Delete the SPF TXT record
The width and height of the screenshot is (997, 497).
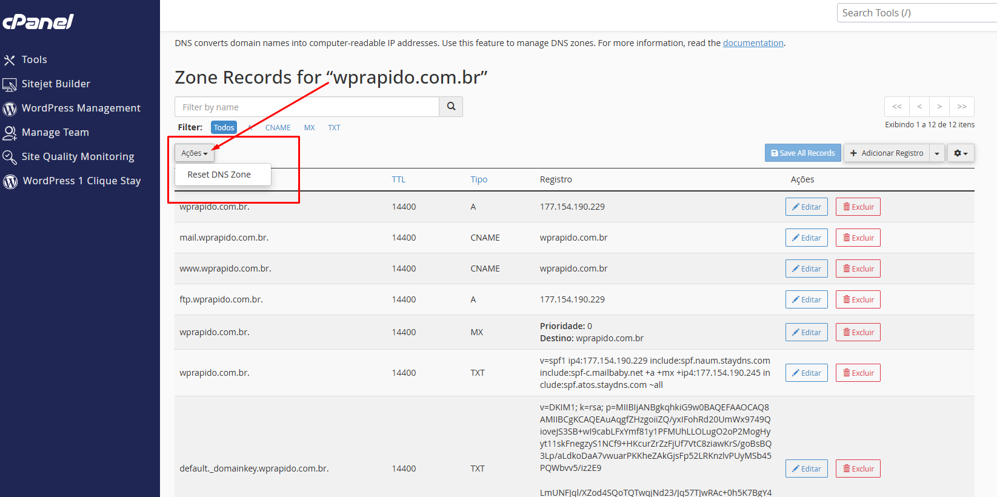pos(858,373)
